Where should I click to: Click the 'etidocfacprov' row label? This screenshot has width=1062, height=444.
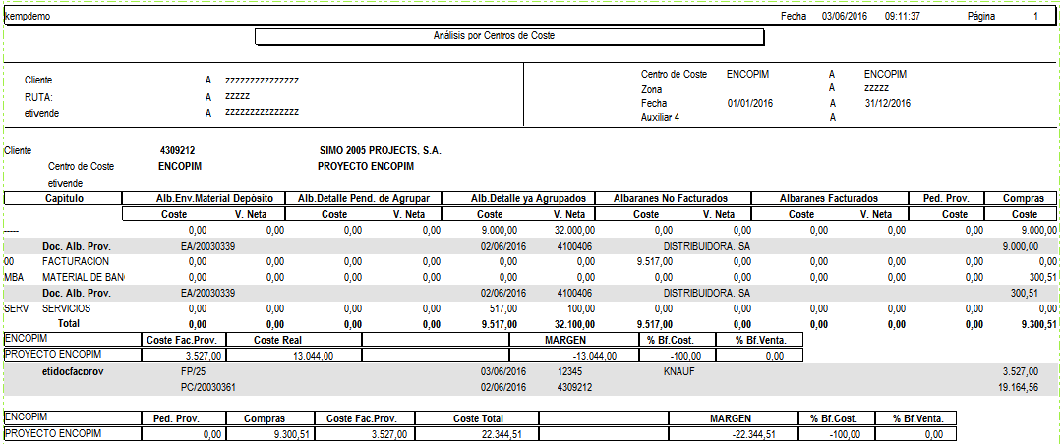[x=73, y=371]
